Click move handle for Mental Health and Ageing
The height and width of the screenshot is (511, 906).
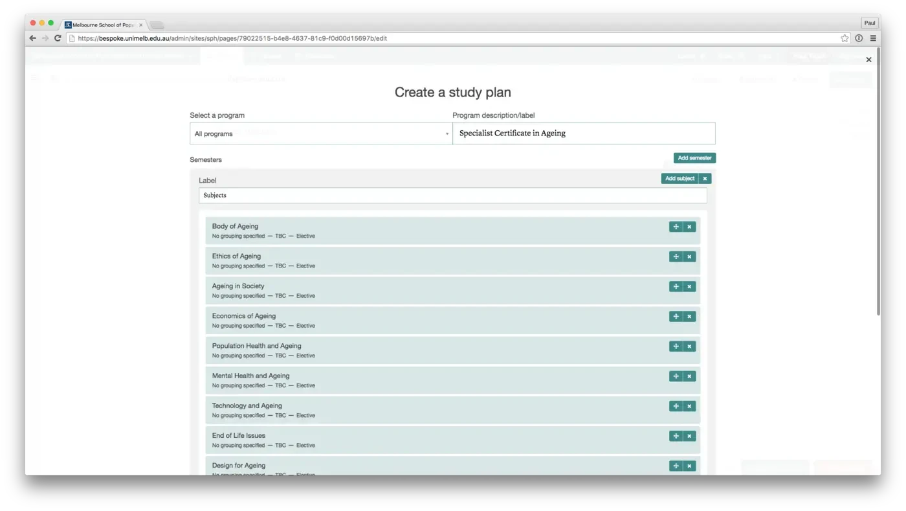[x=676, y=376]
